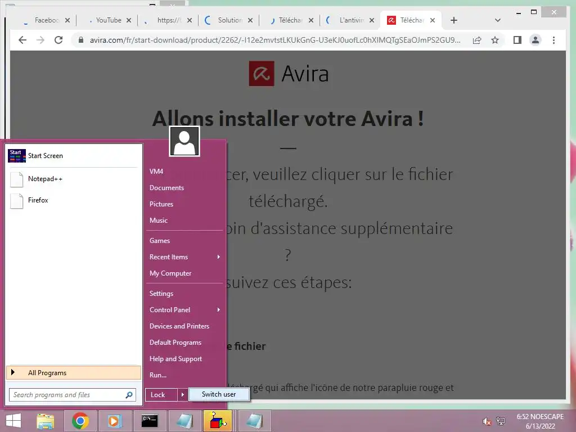Click the share page icon
Image resolution: width=576 pixels, height=432 pixels.
tap(477, 40)
